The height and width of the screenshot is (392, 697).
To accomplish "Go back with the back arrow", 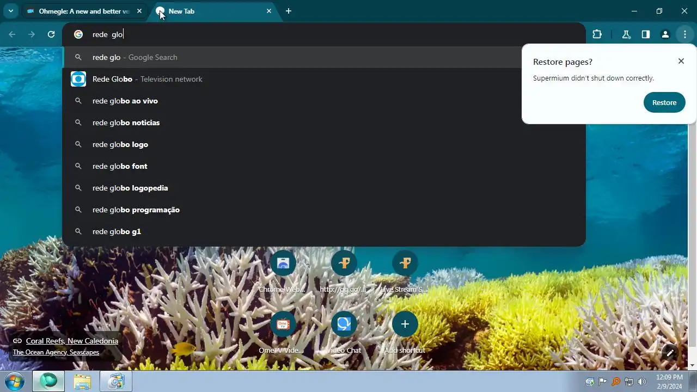I will click(12, 34).
